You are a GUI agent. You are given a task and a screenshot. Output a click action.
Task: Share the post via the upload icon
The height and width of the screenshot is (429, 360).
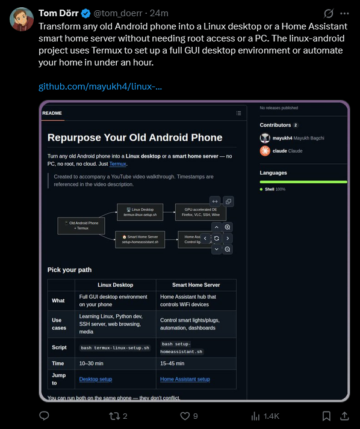click(344, 416)
